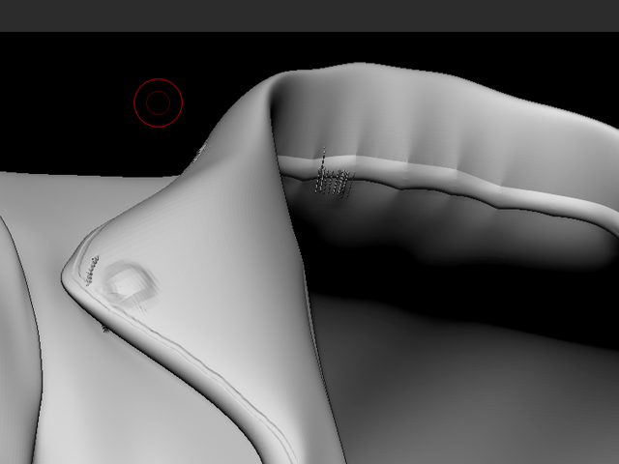Image resolution: width=619 pixels, height=464 pixels.
Task: Click the center of the red brush cursor ring
Action: coord(158,102)
